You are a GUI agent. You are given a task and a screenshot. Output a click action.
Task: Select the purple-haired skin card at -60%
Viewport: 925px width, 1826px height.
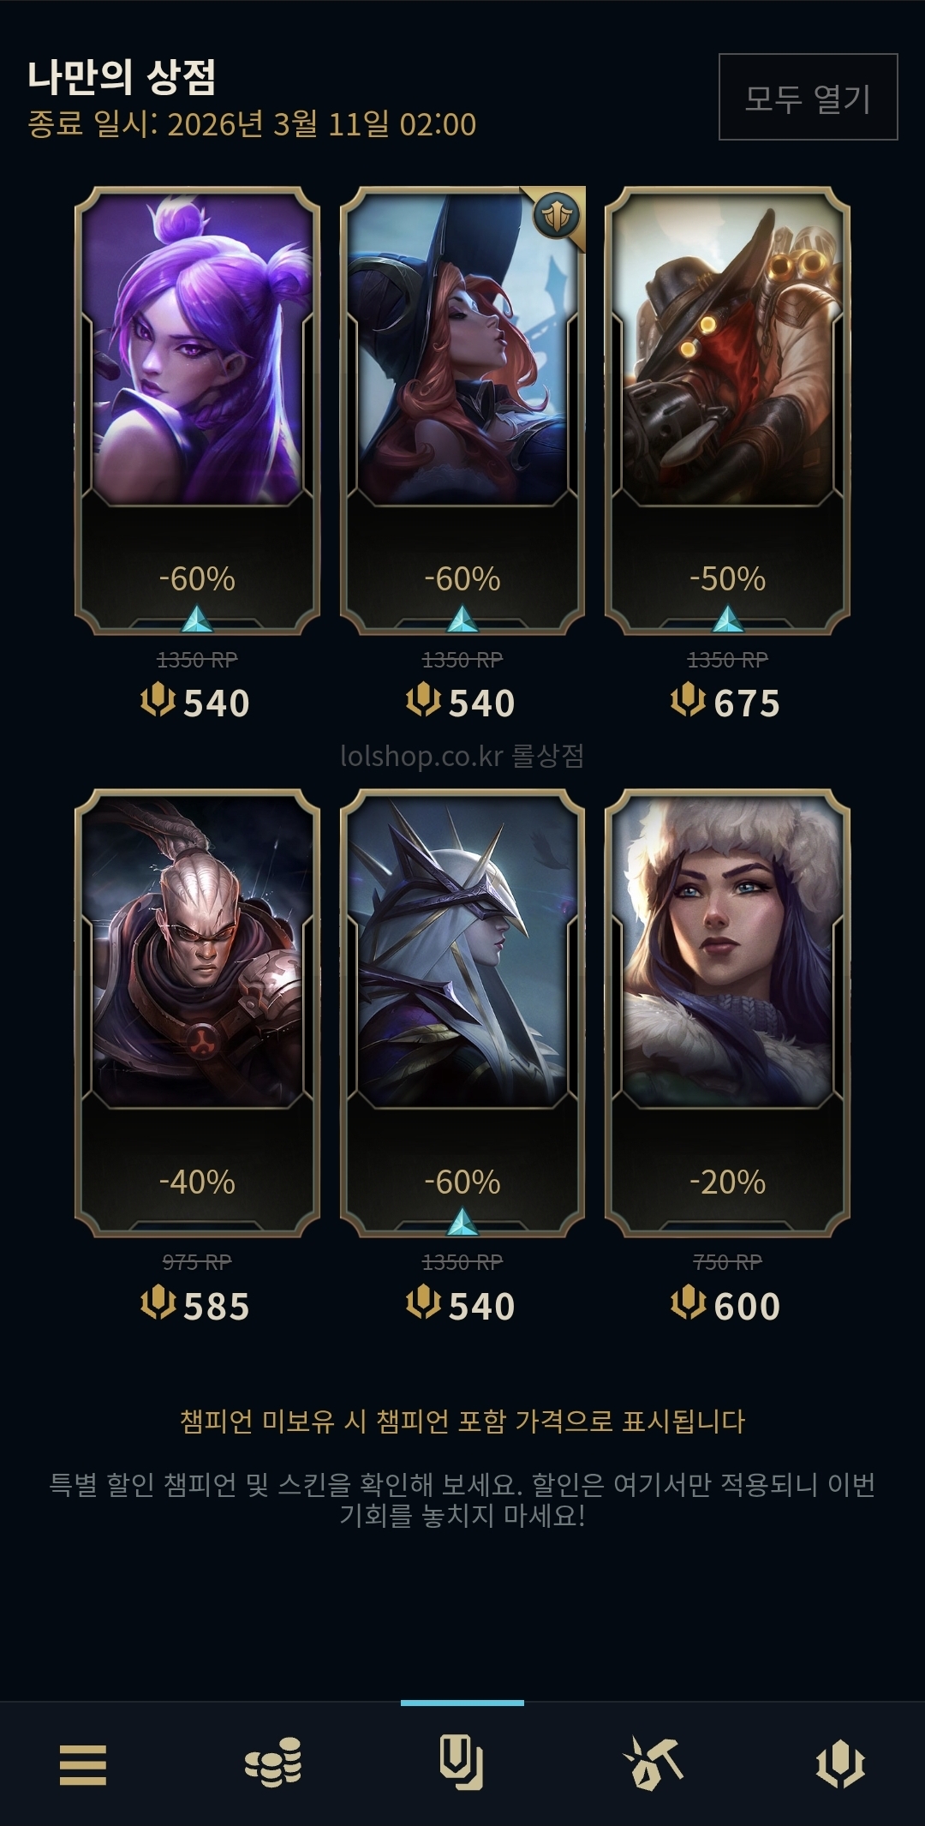pos(197,410)
